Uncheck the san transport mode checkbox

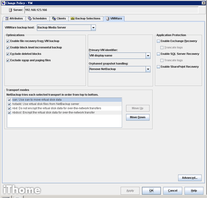[10, 100]
